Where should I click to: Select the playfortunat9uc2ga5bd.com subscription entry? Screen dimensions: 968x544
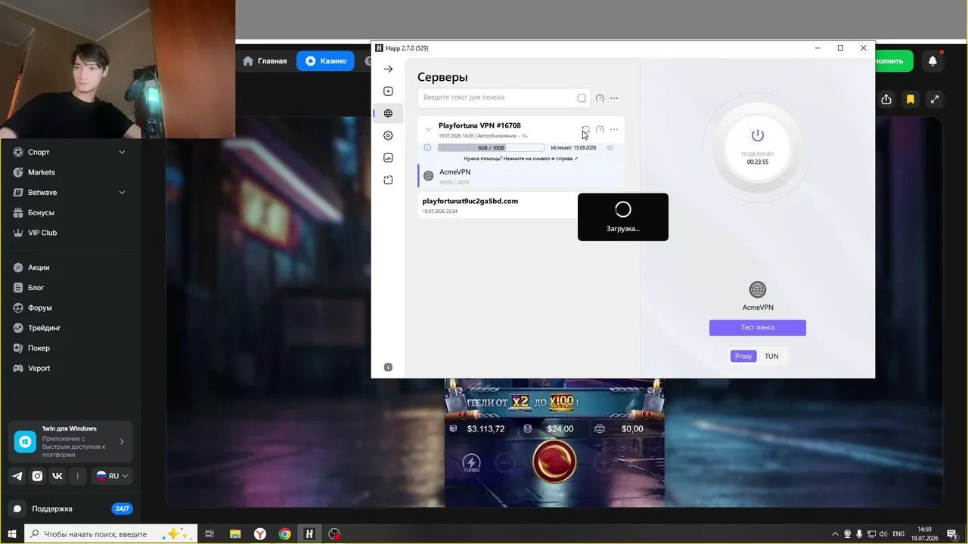(498, 206)
